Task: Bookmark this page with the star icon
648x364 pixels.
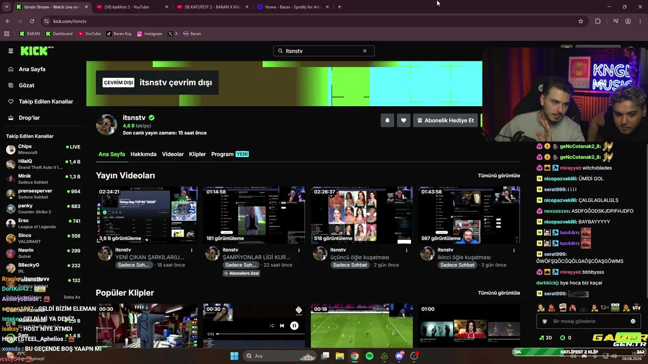Action: point(581,21)
